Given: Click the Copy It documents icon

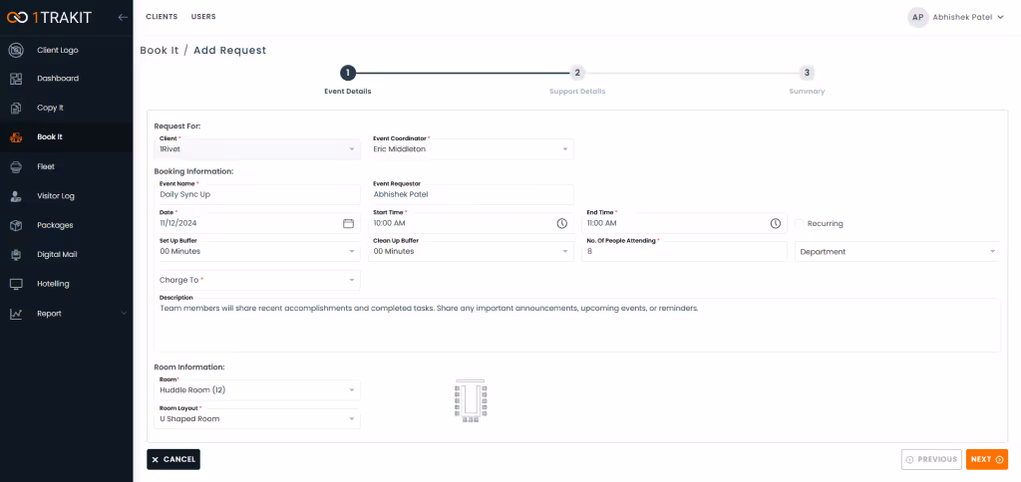Looking at the screenshot, I should [17, 108].
